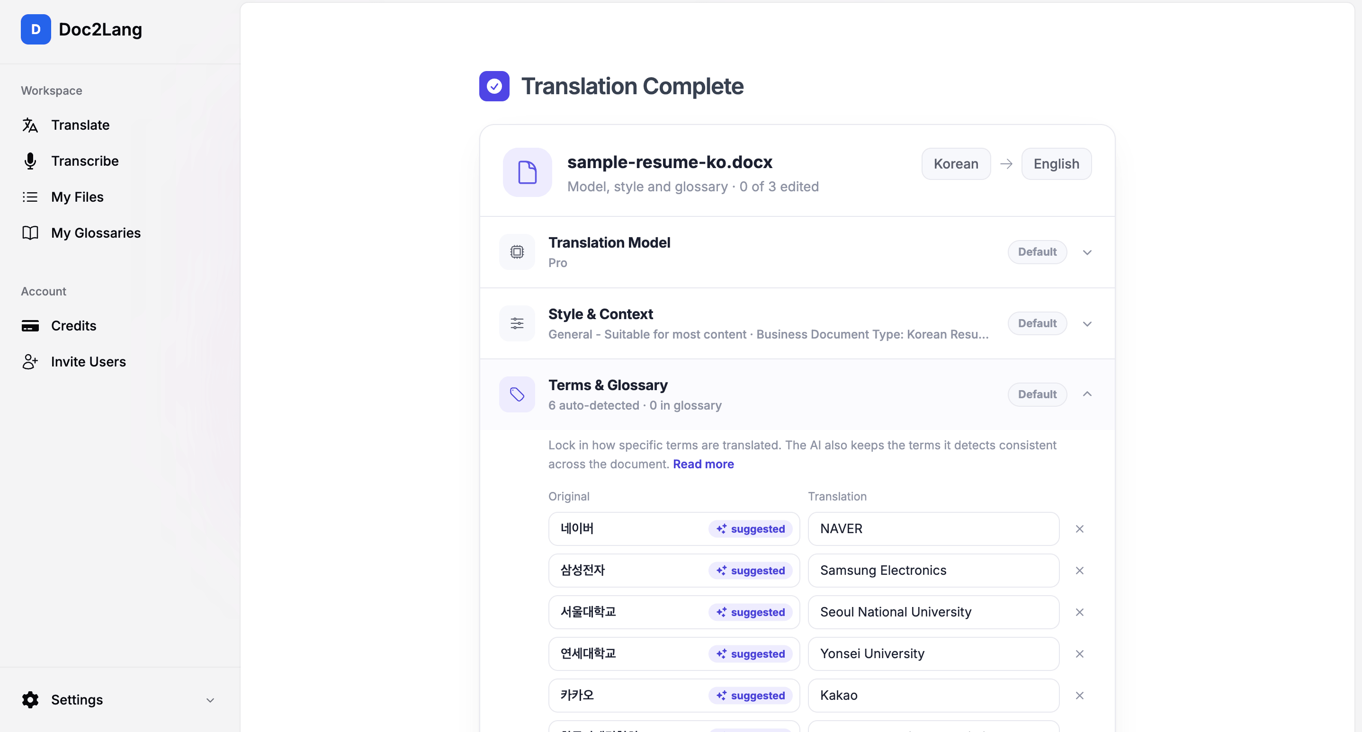Go to My Files list

[77, 196]
